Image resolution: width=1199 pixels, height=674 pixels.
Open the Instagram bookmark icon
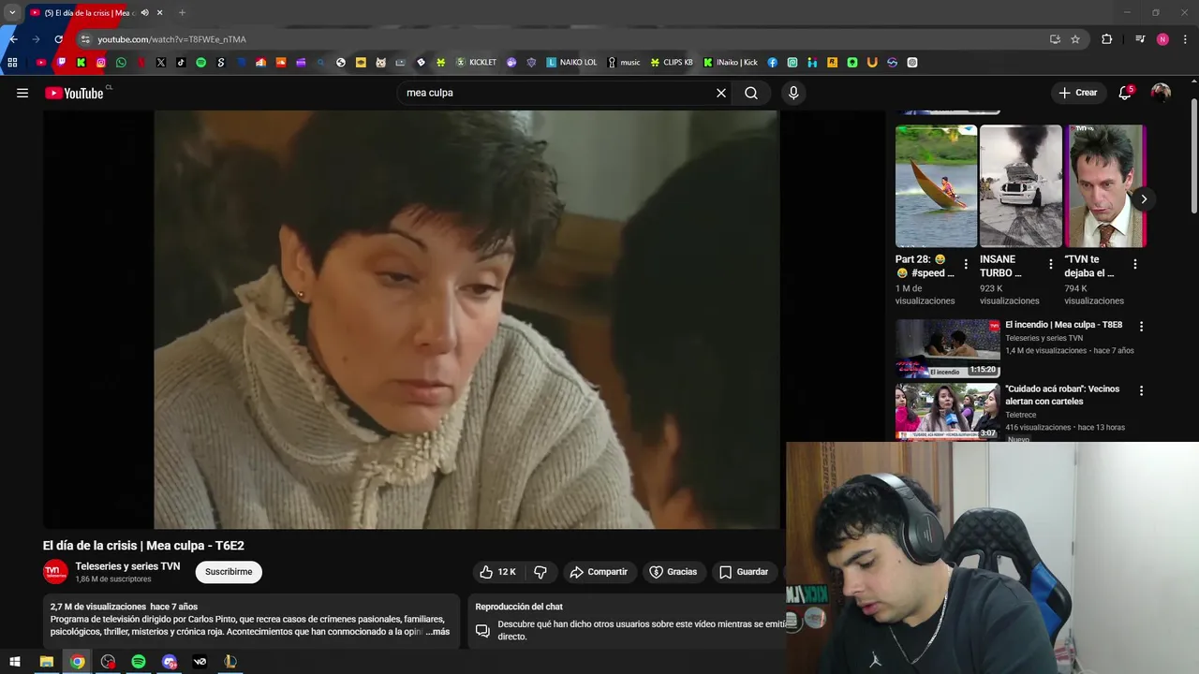click(x=101, y=63)
